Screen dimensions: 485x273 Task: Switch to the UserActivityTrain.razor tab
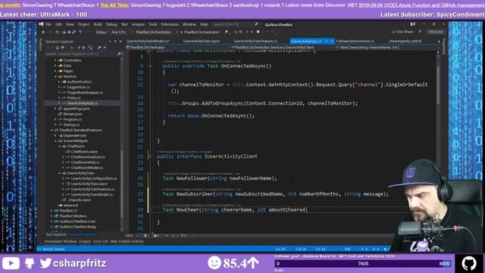point(202,41)
